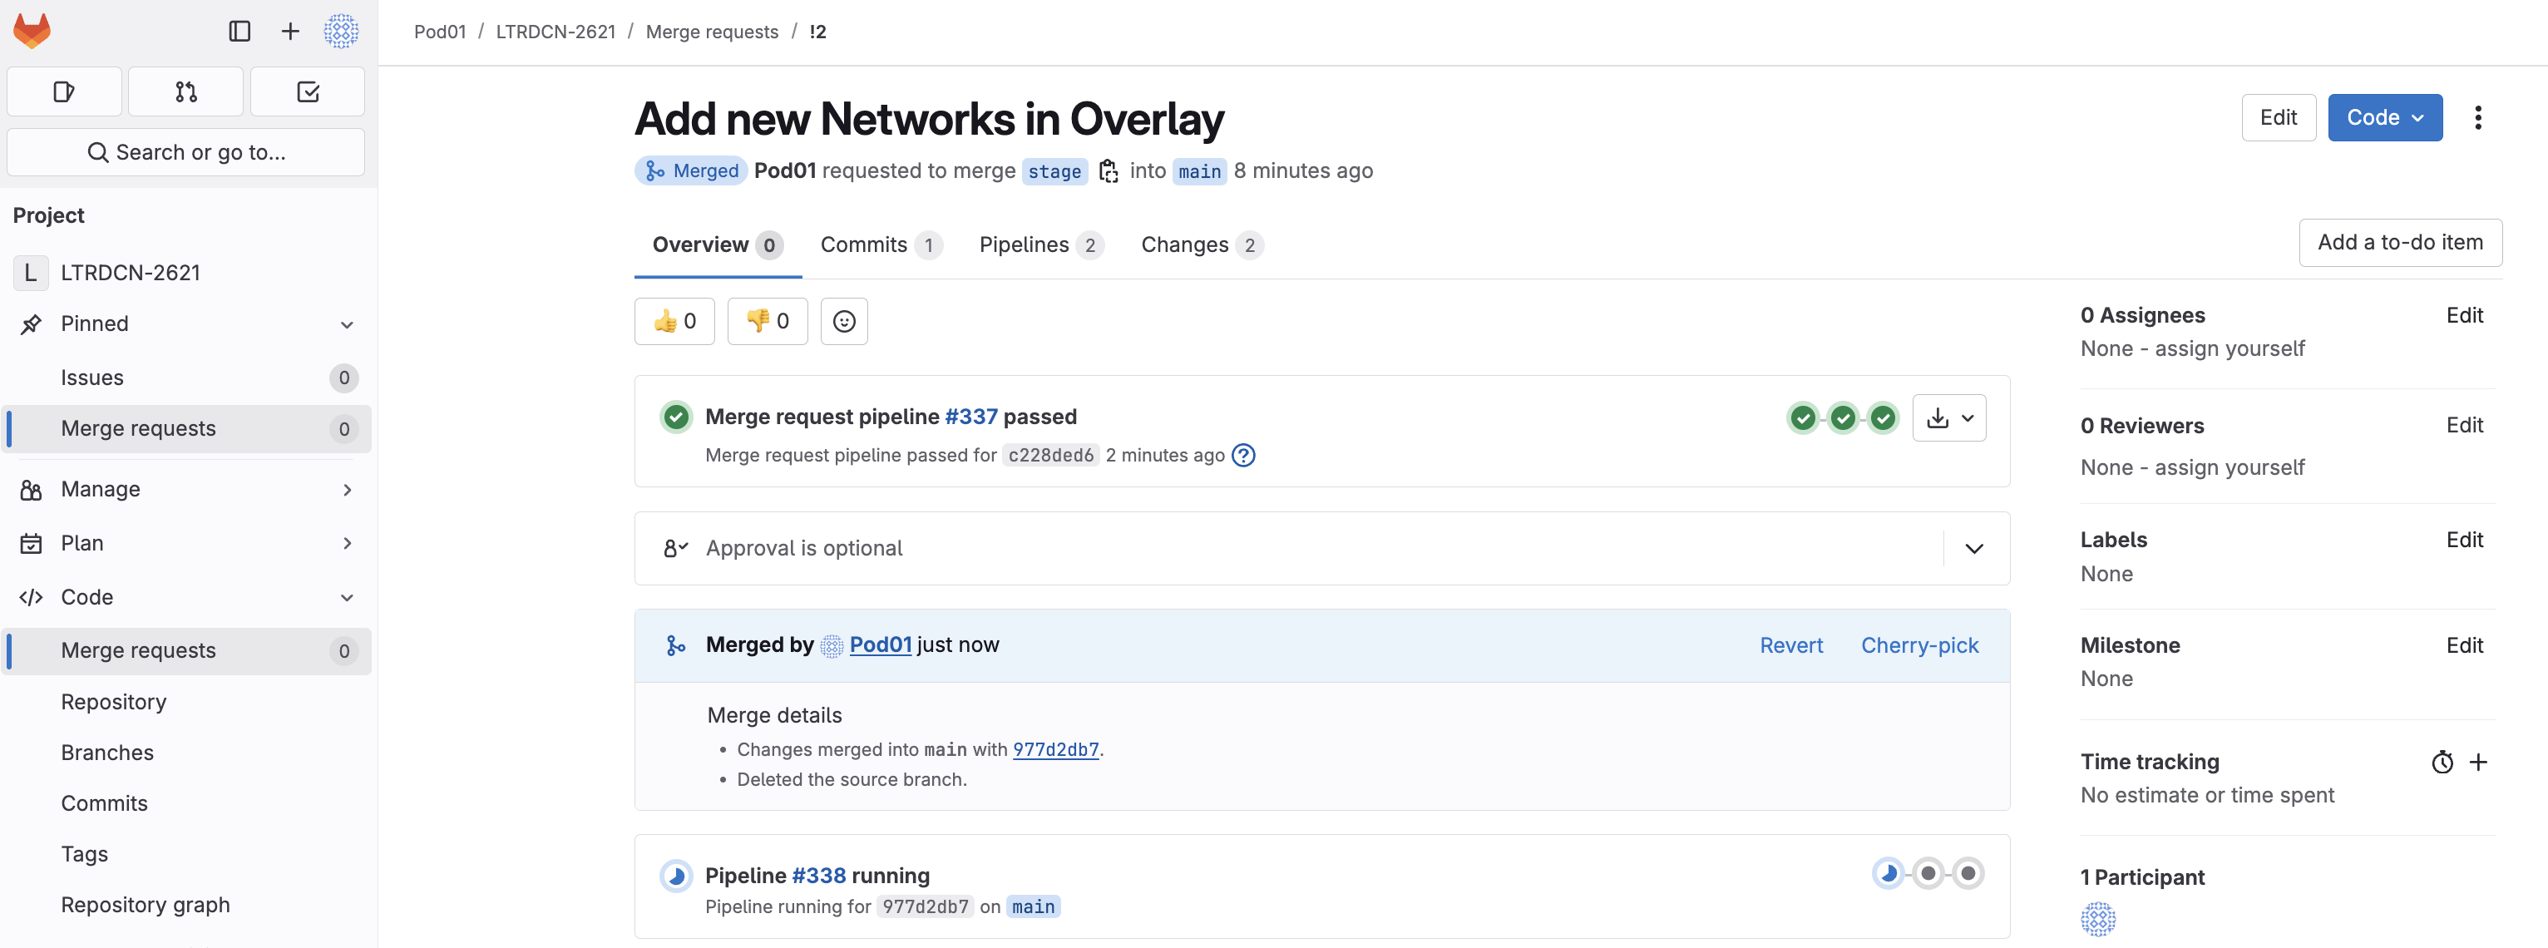The width and height of the screenshot is (2548, 948).
Task: Click the time tracking add plus icon
Action: [2478, 762]
